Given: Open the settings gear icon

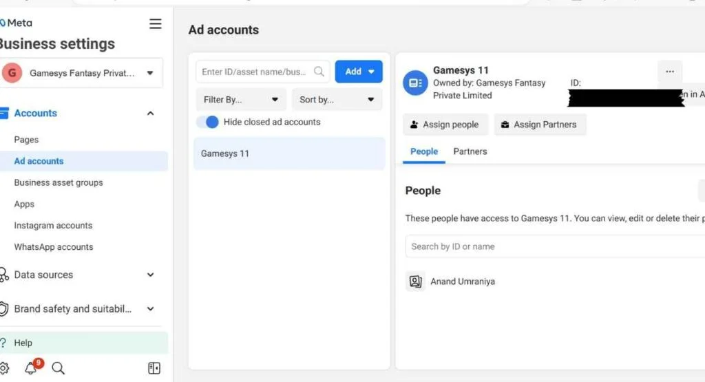Looking at the screenshot, I should click(x=4, y=368).
